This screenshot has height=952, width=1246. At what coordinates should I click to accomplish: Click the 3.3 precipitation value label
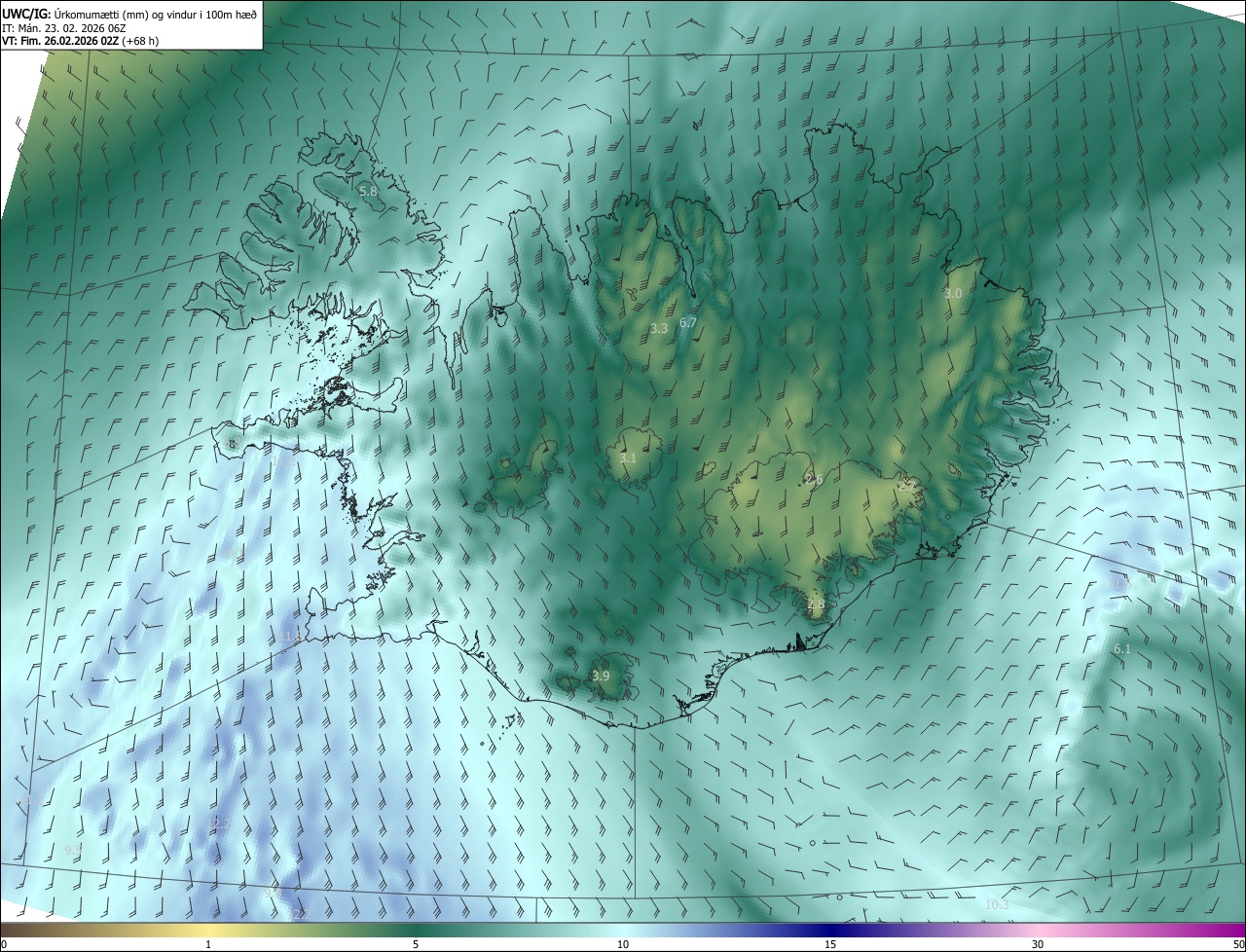pos(659,329)
